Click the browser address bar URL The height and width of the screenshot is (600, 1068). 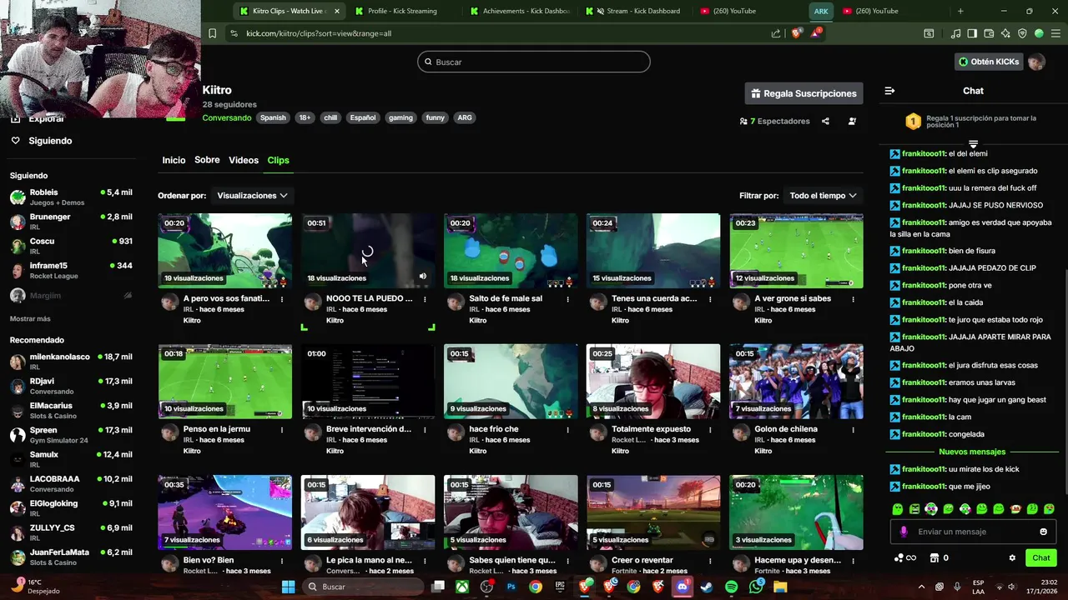click(319, 33)
